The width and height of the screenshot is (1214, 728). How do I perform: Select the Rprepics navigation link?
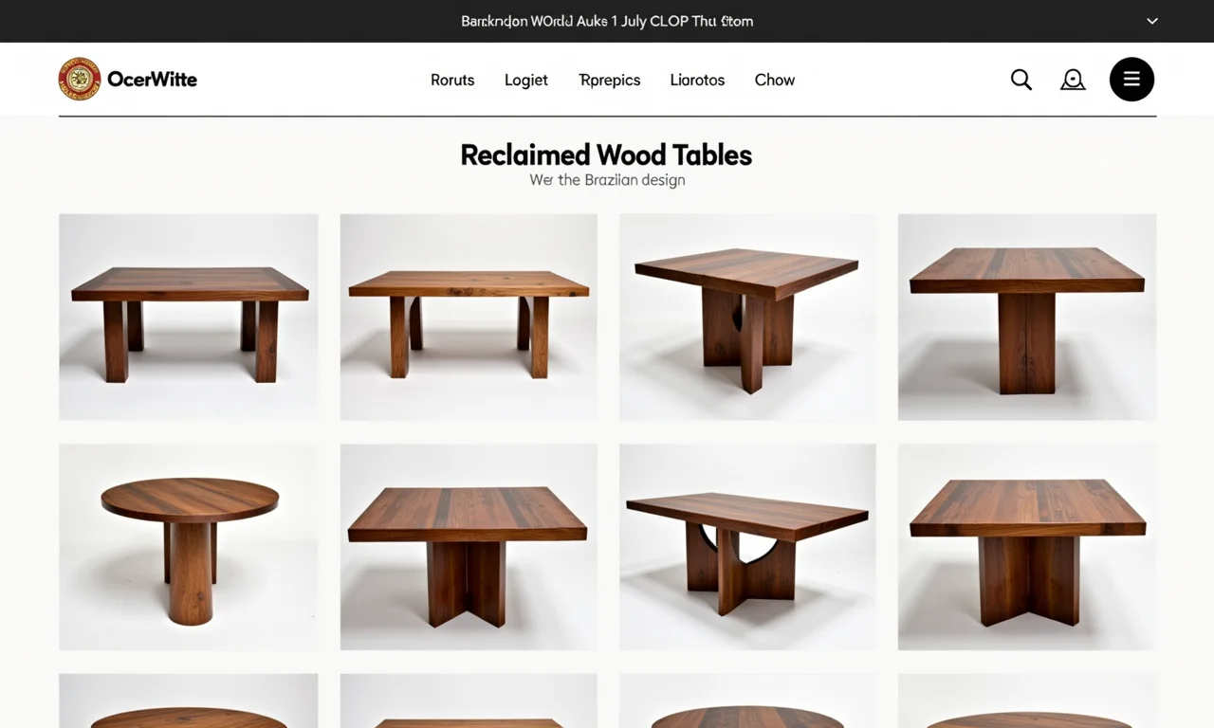pyautogui.click(x=610, y=80)
